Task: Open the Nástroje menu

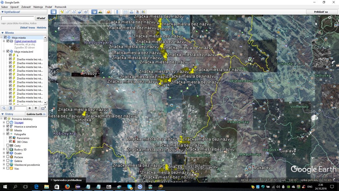Action: point(38,7)
